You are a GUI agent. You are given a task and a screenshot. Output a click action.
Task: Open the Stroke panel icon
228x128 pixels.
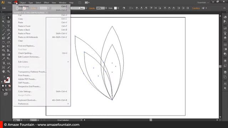coord(225,44)
